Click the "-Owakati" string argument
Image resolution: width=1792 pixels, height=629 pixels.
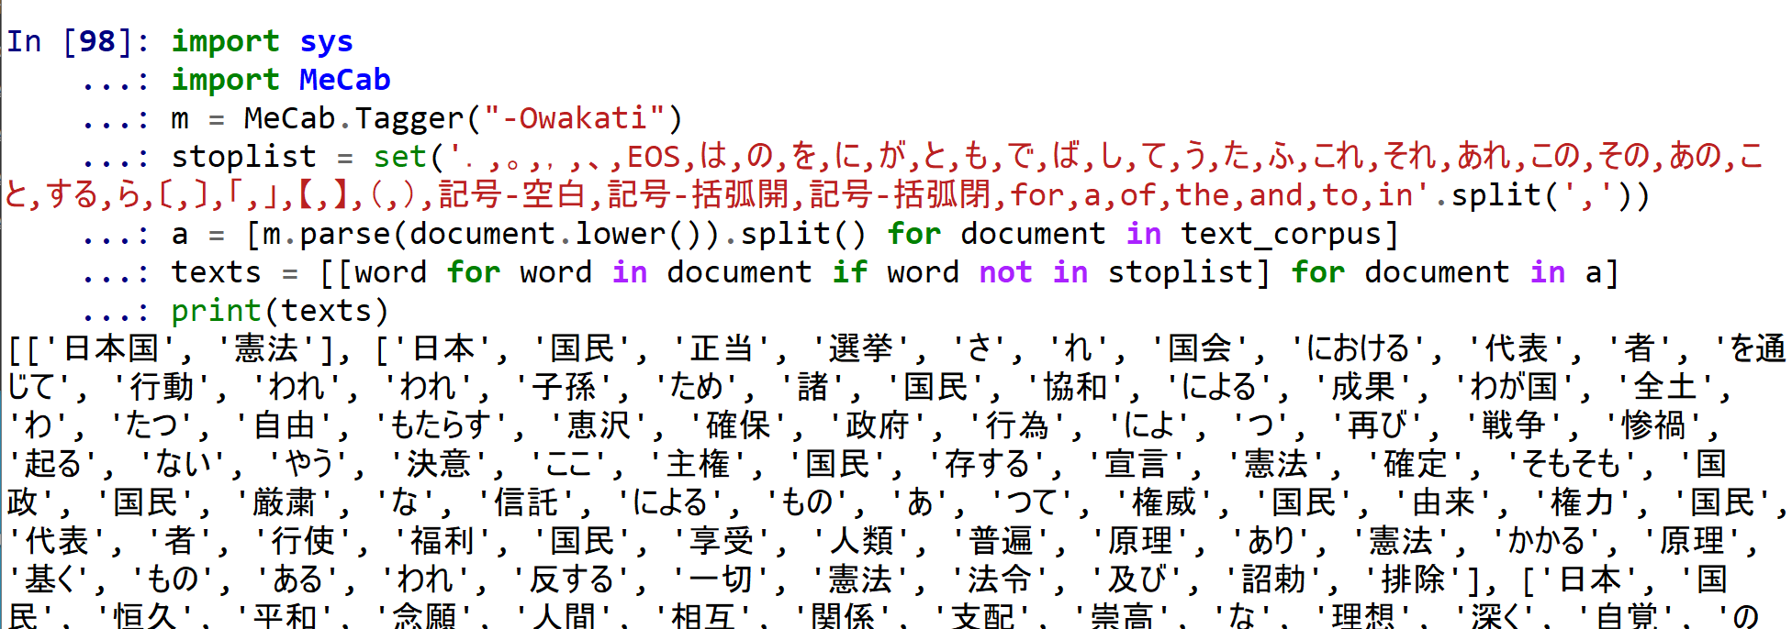(574, 119)
